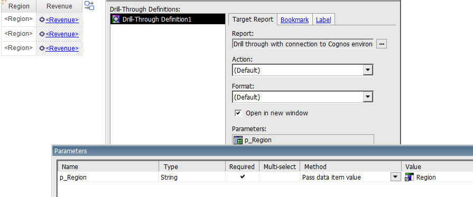
Task: Click the Parameters dialog title bar
Action: pos(263,151)
